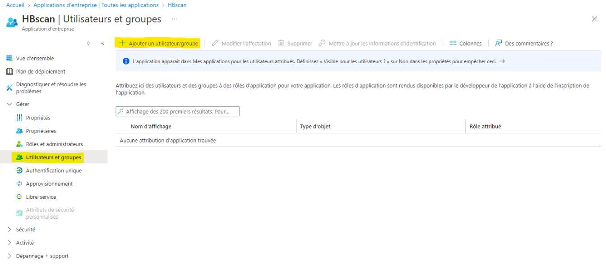The height and width of the screenshot is (271, 606).
Task: Open Applications d'entreprise breadcrumb link
Action: pyautogui.click(x=96, y=5)
